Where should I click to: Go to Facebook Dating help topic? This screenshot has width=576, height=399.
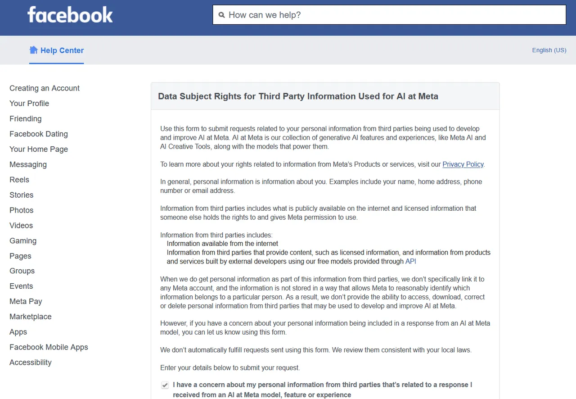pos(39,134)
